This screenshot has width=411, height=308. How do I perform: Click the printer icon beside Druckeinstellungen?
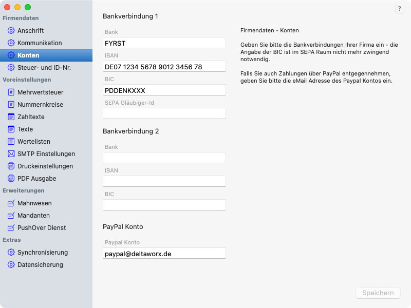tap(11, 166)
